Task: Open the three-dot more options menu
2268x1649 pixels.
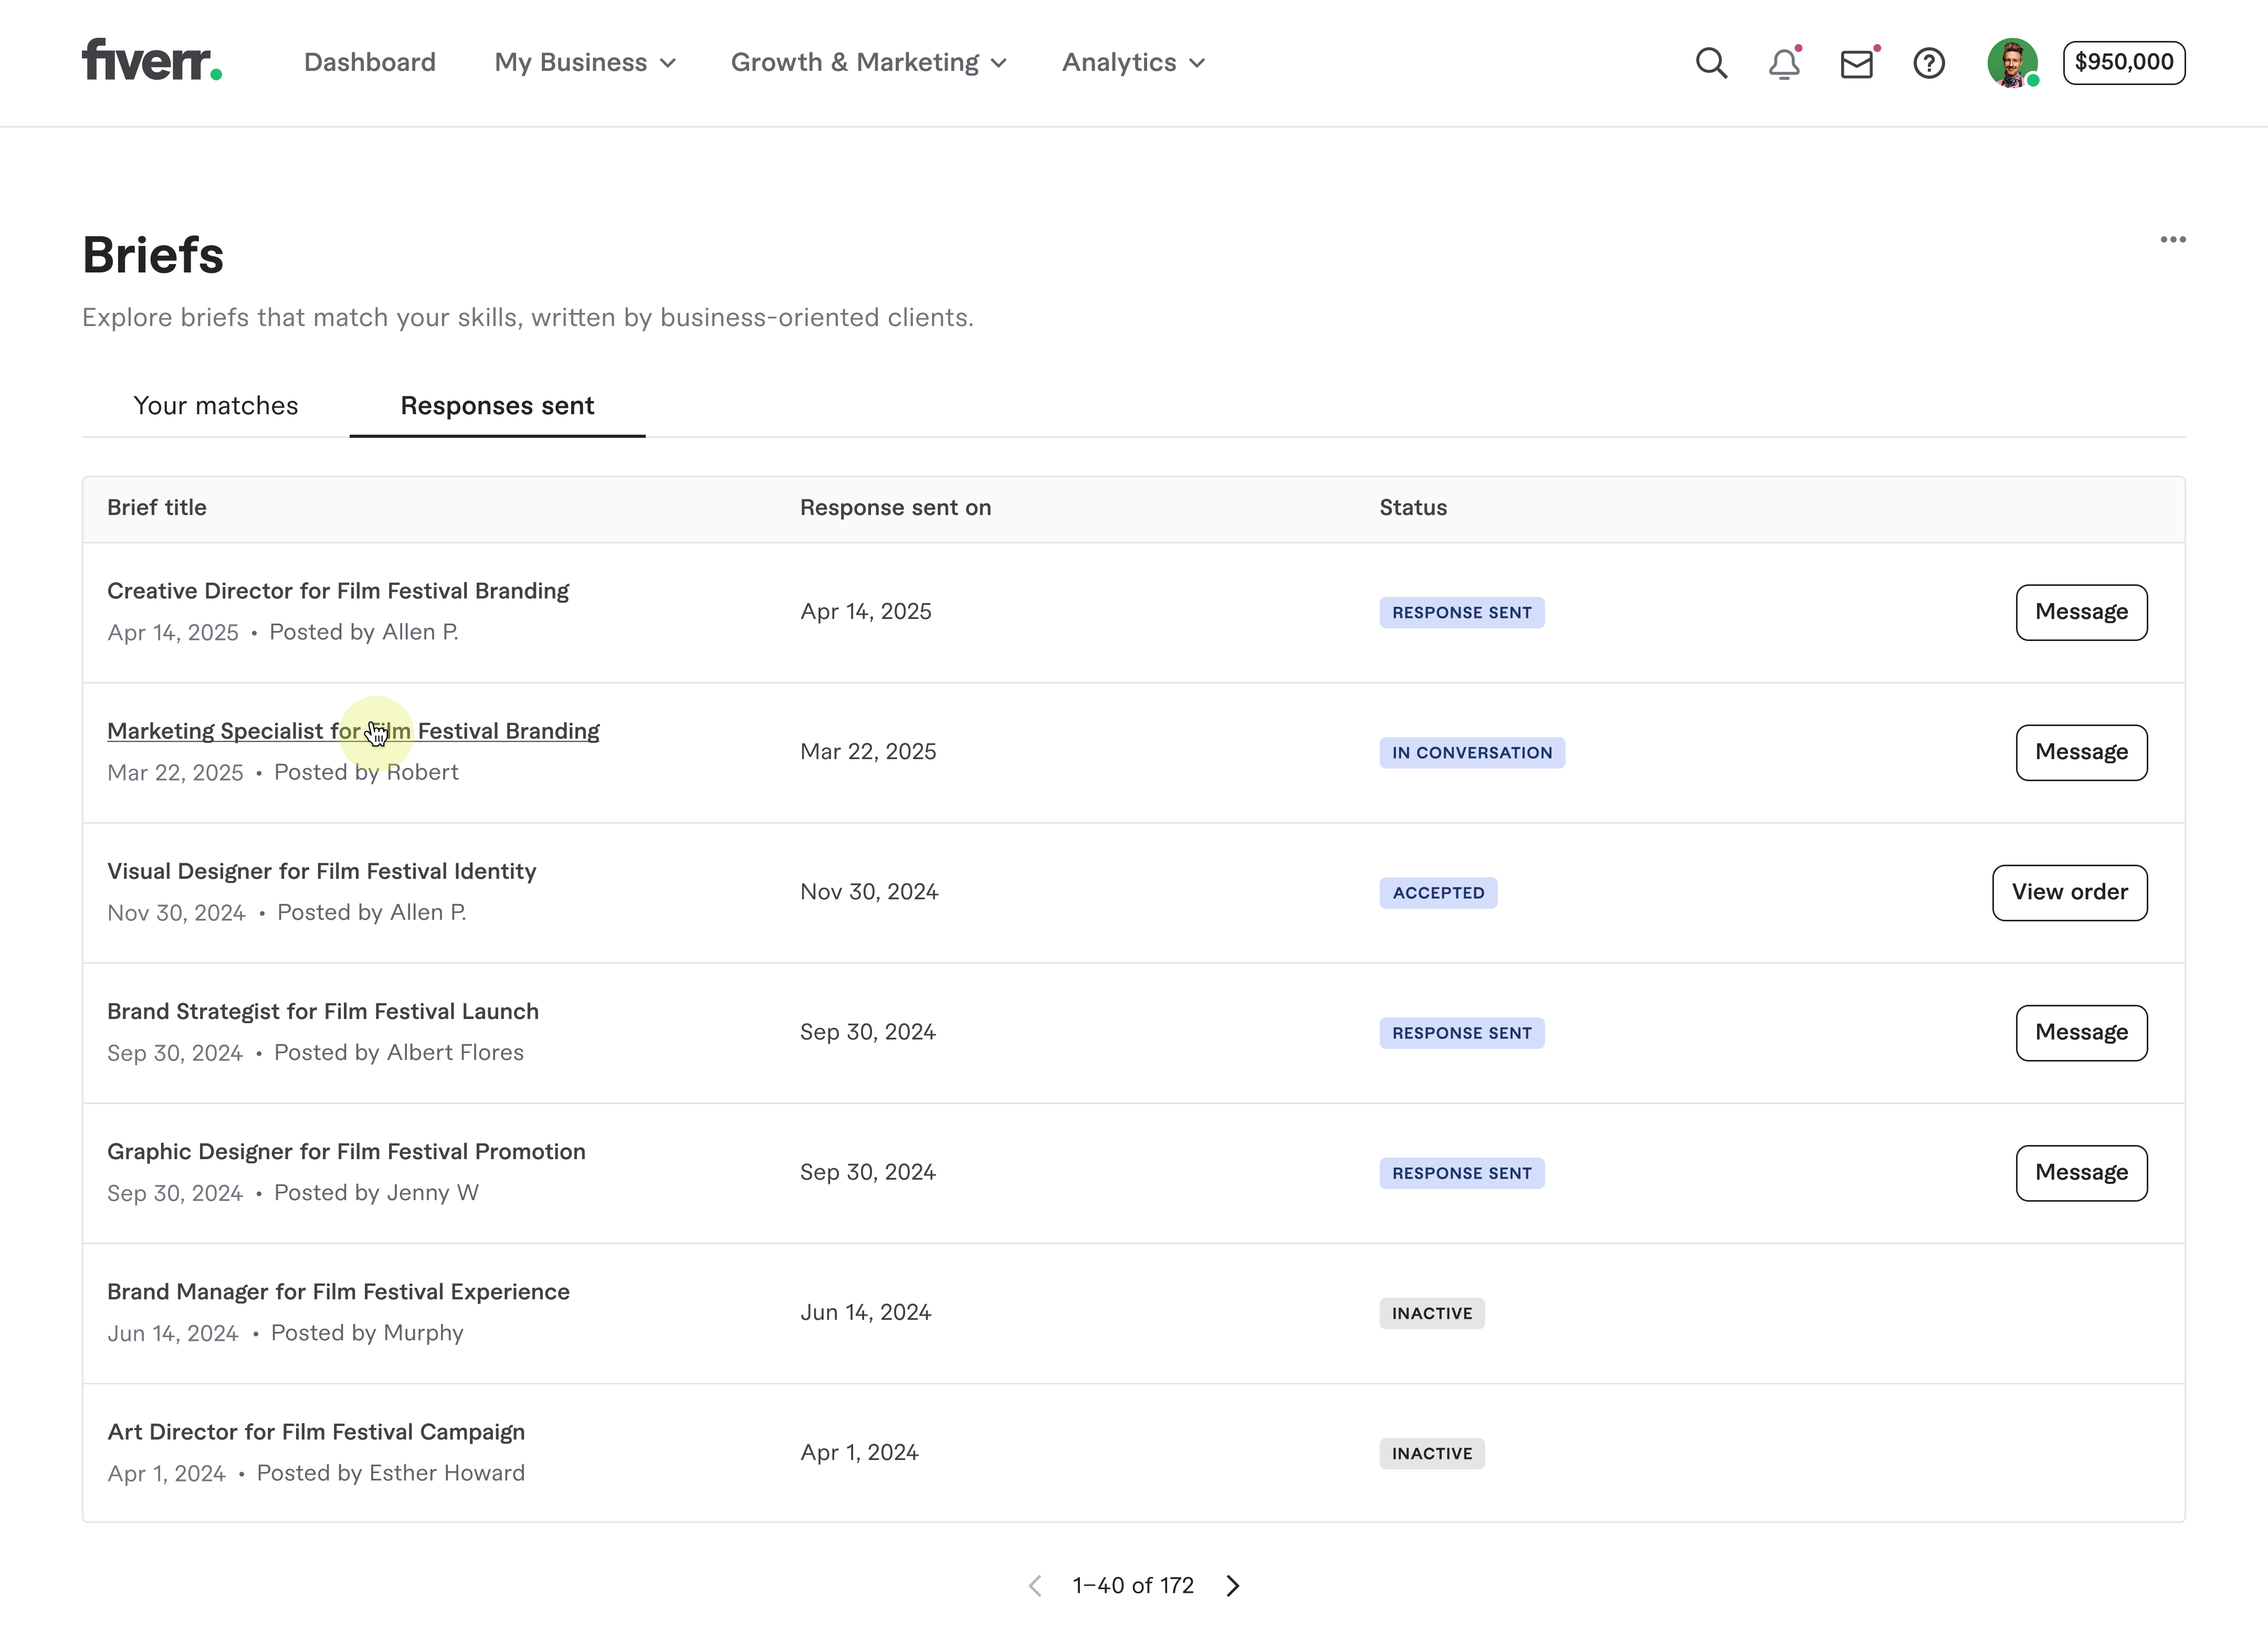Action: [2172, 240]
